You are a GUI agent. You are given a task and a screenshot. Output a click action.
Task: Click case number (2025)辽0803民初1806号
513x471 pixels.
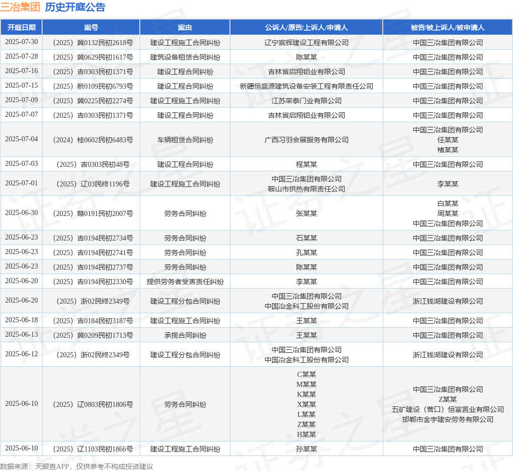click(93, 404)
